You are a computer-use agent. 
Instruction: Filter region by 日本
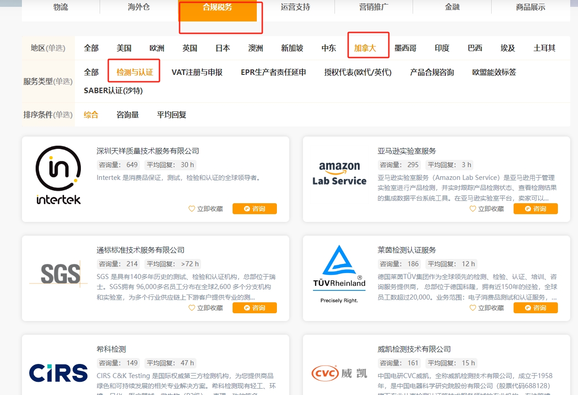(223, 48)
